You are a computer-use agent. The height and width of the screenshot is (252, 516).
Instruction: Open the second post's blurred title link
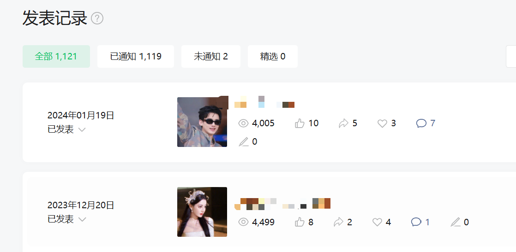point(282,204)
